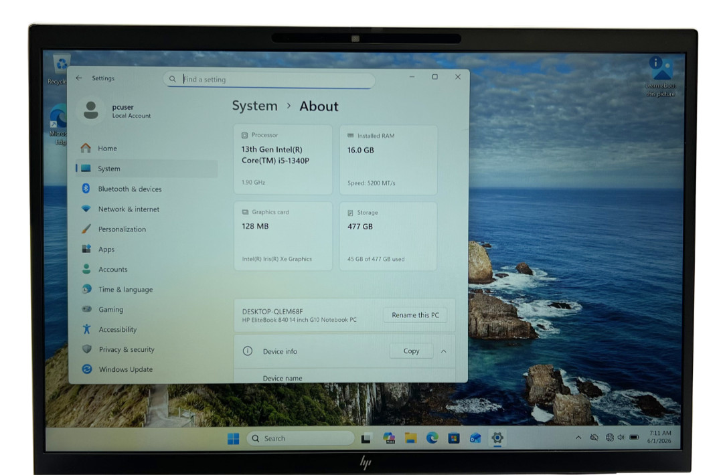
Task: Open File Explorer from the taskbar
Action: point(410,438)
